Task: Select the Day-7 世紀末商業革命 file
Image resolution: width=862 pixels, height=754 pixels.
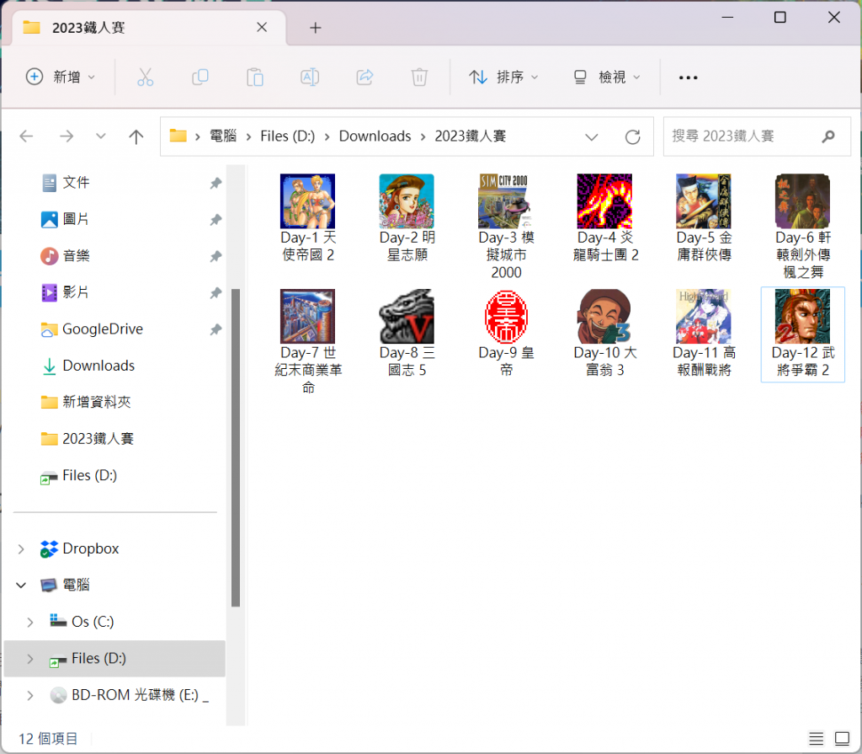Action: 308,342
